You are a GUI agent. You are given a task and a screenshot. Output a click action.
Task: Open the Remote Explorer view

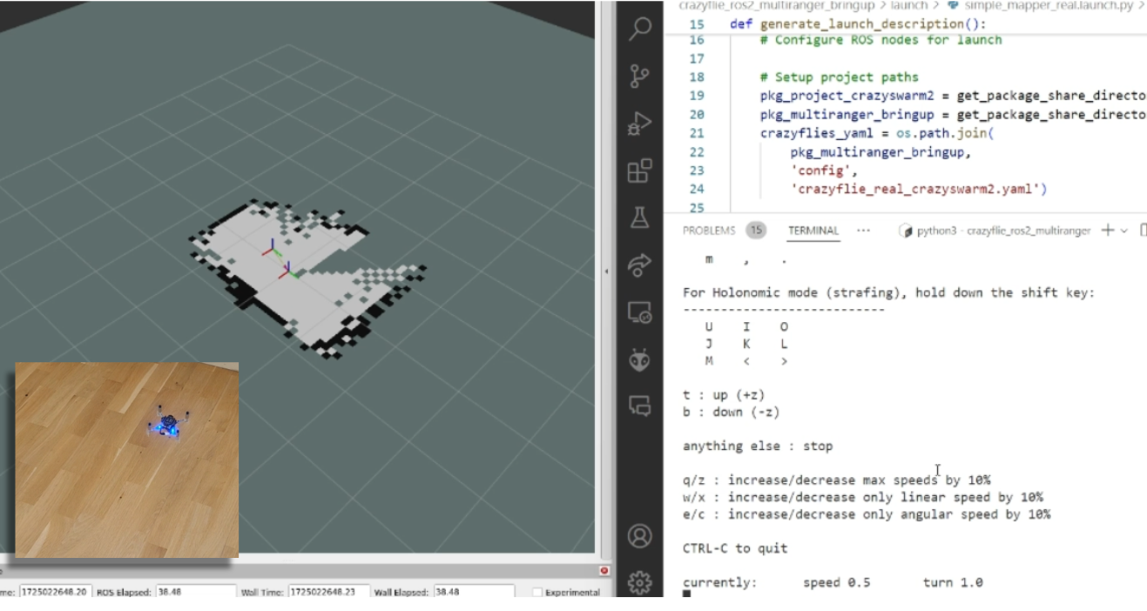[640, 312]
